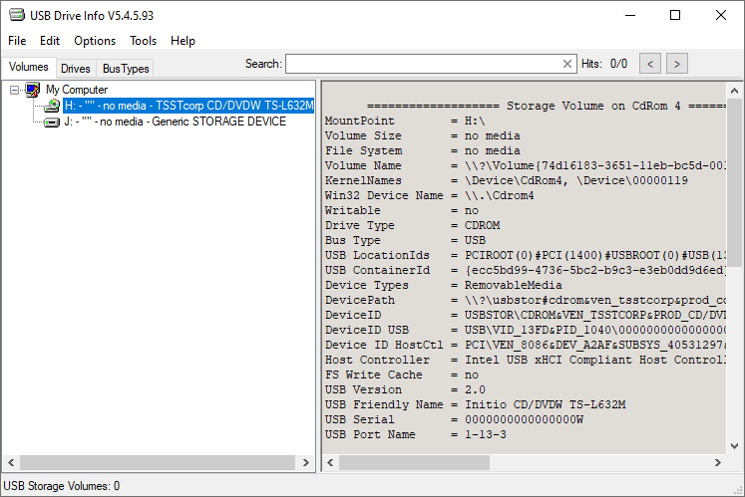The height and width of the screenshot is (497, 745).
Task: Click the J: storage device drive icon
Action: point(52,122)
